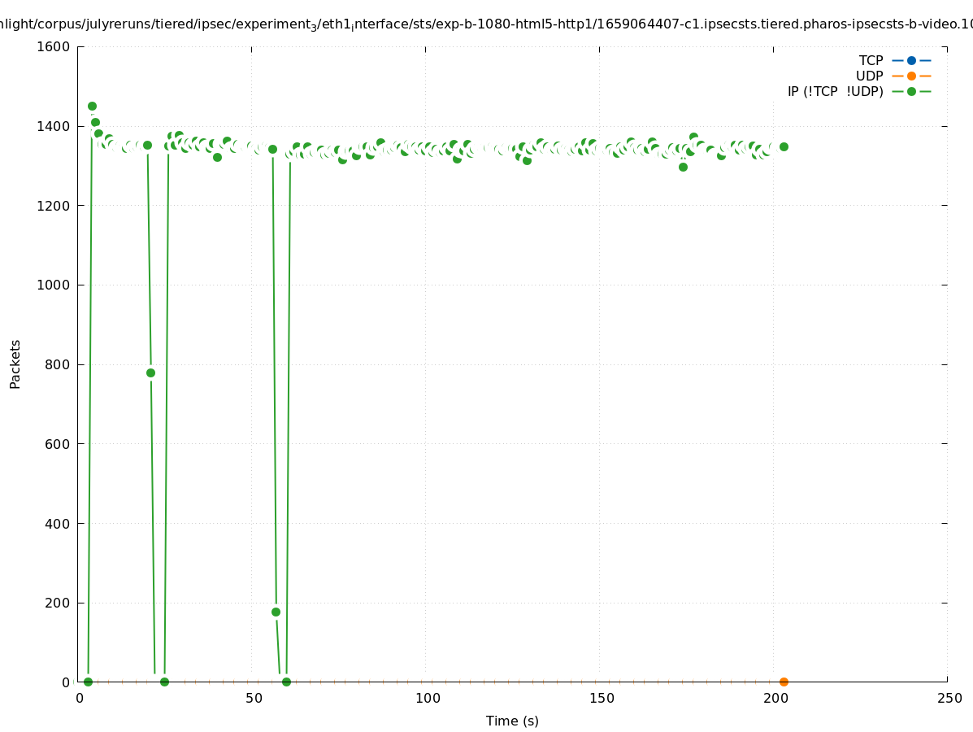Click the green IP legend marker
The height and width of the screenshot is (732, 973).
(911, 91)
